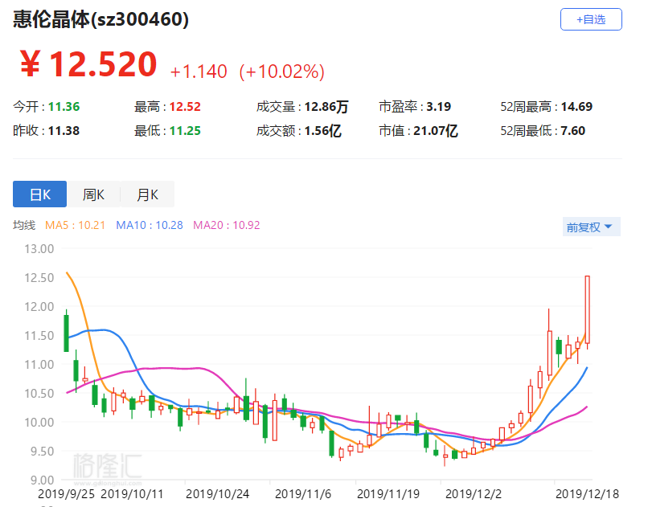Click the y-axis label 12.50

pos(39,278)
